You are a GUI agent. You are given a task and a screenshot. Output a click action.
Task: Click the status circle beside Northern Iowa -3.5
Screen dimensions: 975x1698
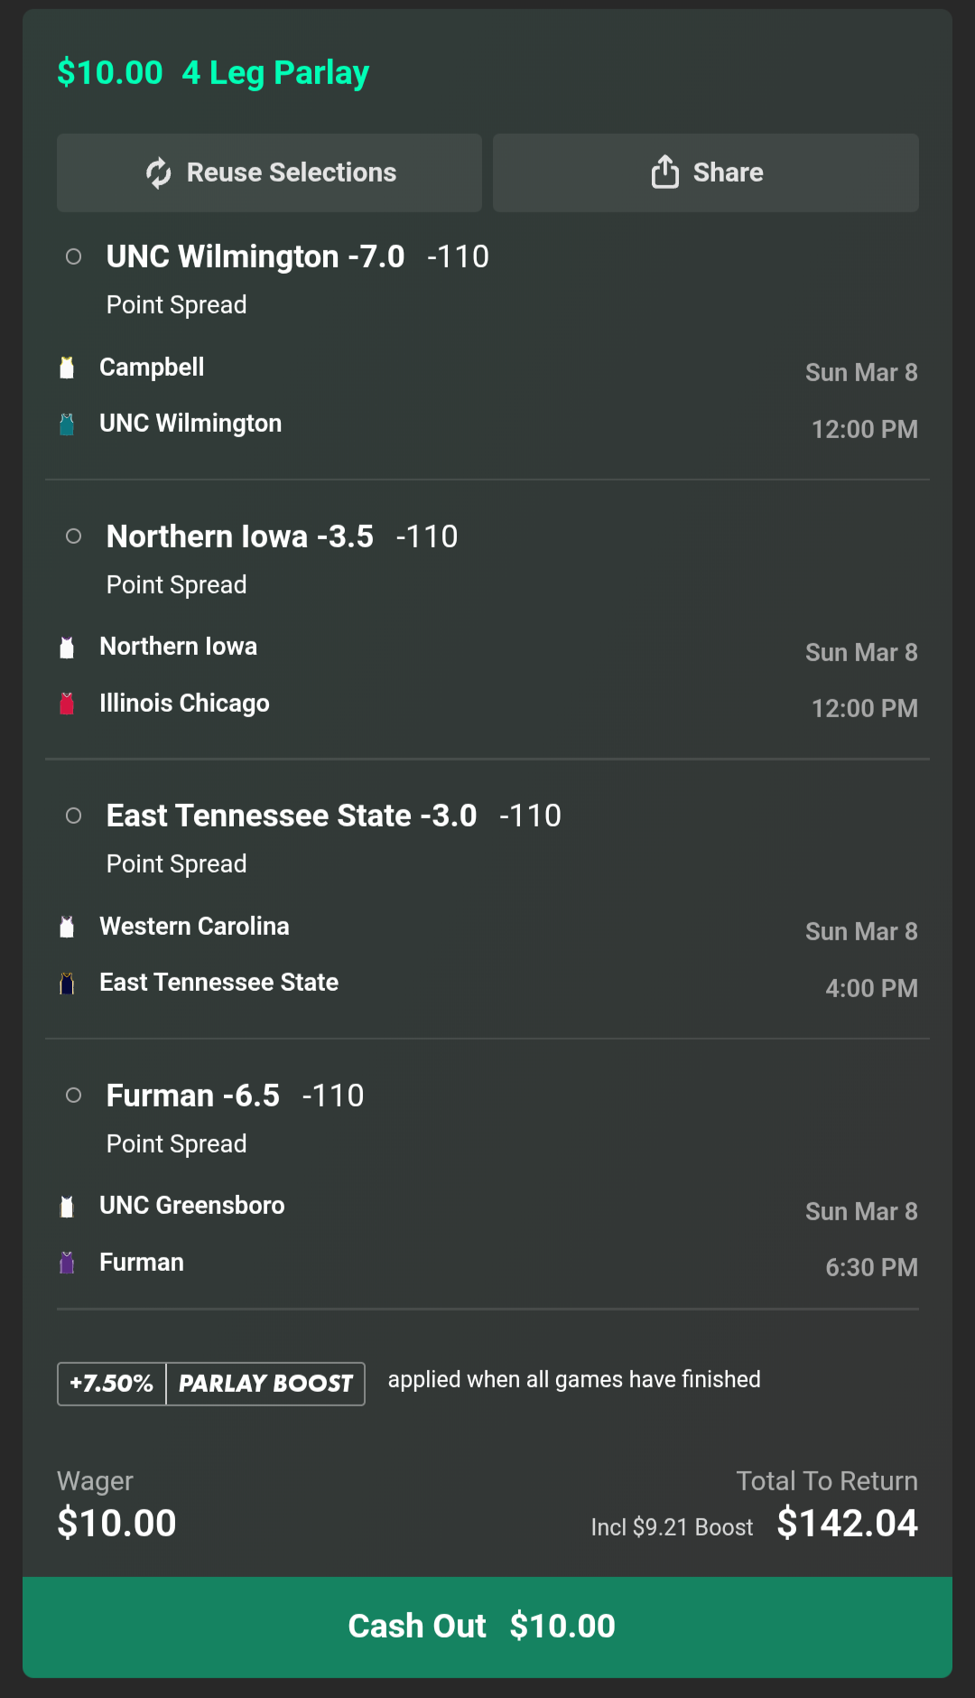coord(74,536)
